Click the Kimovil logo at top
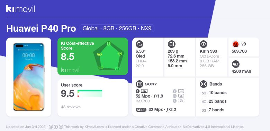 [20, 9]
